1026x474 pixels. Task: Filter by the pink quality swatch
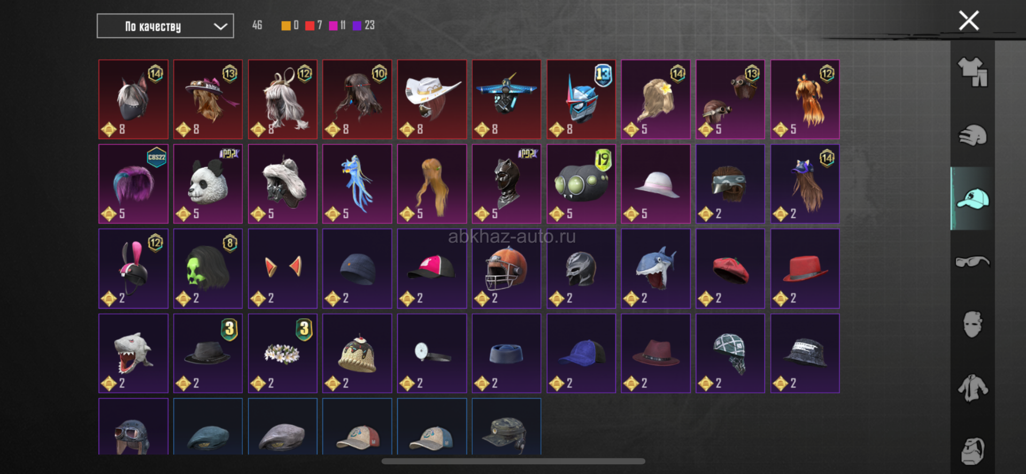(333, 26)
